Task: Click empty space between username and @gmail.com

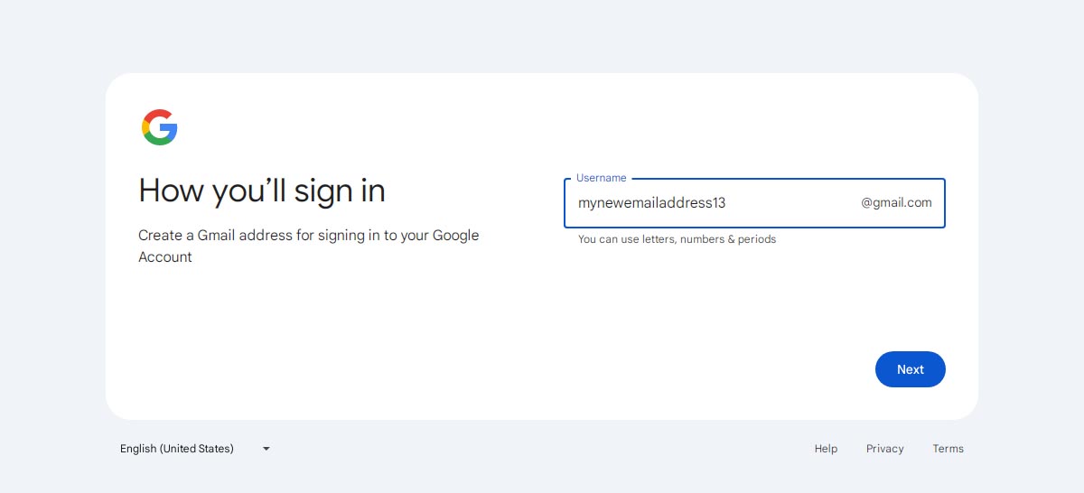Action: pos(793,203)
